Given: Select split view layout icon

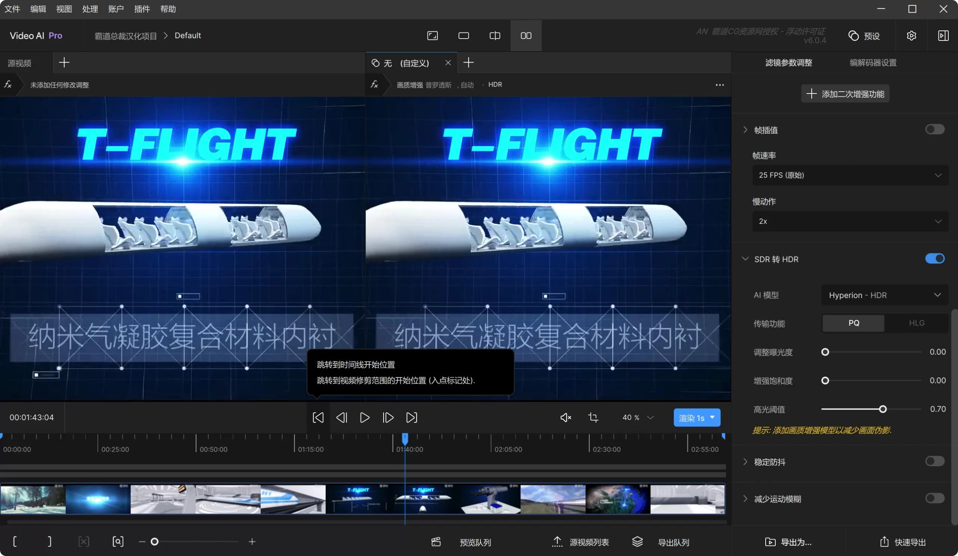Looking at the screenshot, I should [x=495, y=36].
